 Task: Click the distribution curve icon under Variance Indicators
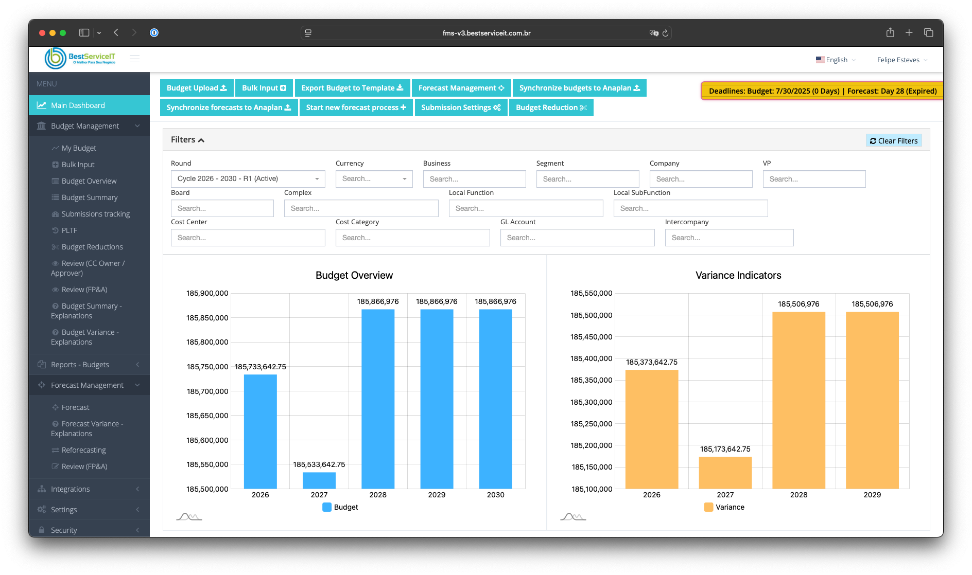click(573, 516)
